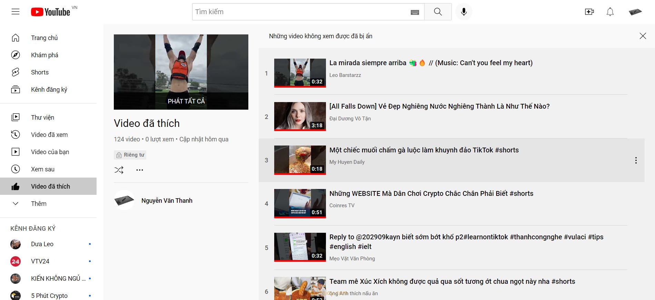Screen dimensions: 655x300
Task: Open the hamburger guide menu
Action: coord(16,12)
